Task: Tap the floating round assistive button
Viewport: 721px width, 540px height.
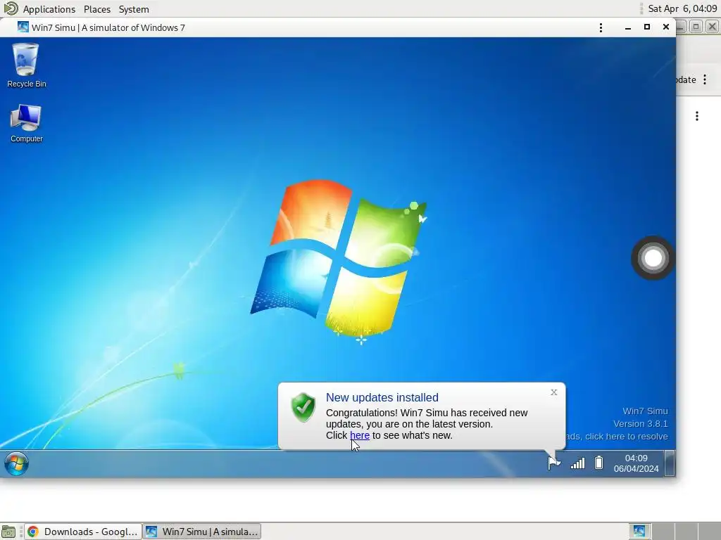Action: click(x=653, y=258)
